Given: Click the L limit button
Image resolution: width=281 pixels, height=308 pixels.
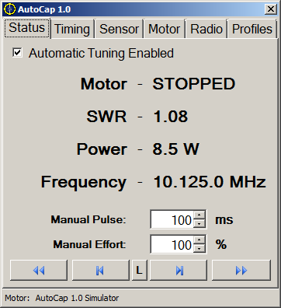Looking at the screenshot, I should click(140, 271).
